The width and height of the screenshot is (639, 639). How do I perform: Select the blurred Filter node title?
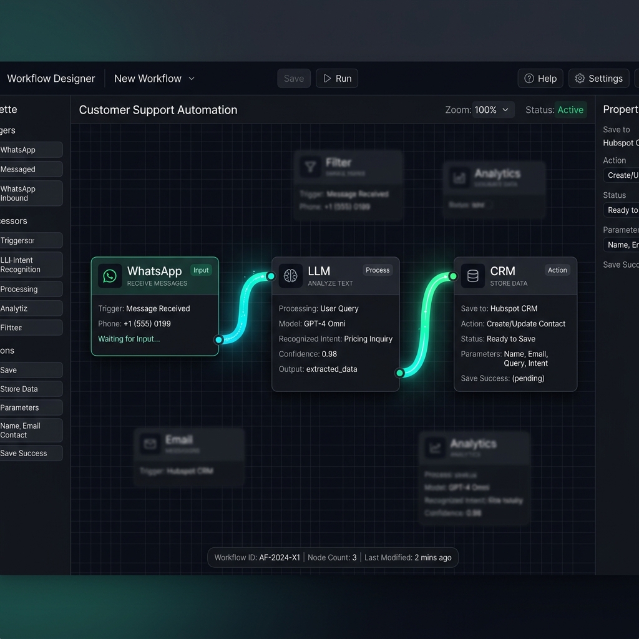(x=338, y=163)
